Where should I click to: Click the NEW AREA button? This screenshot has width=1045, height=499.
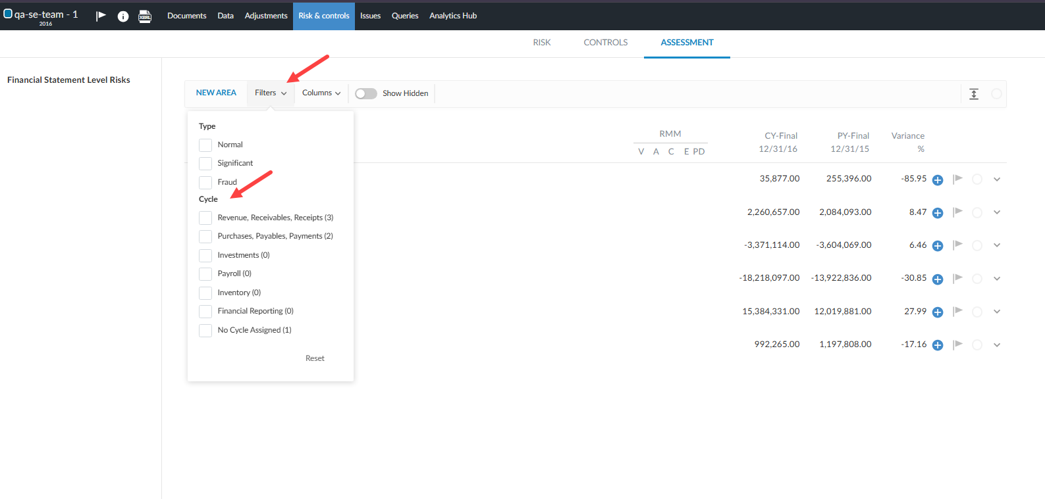tap(216, 93)
